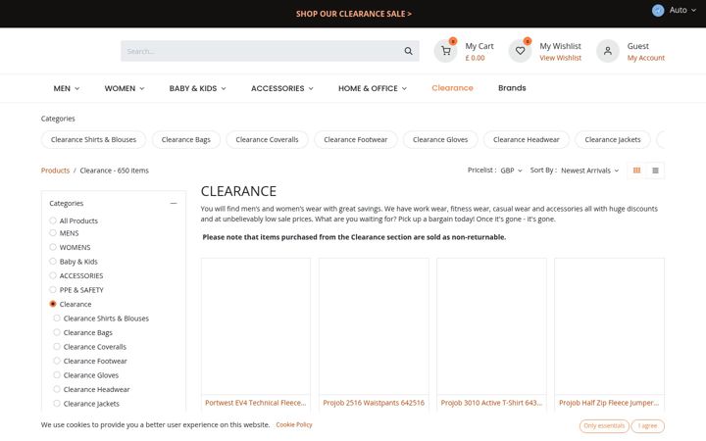Switch to list view layout
Viewport: 706px width, 441px height.
(655, 171)
